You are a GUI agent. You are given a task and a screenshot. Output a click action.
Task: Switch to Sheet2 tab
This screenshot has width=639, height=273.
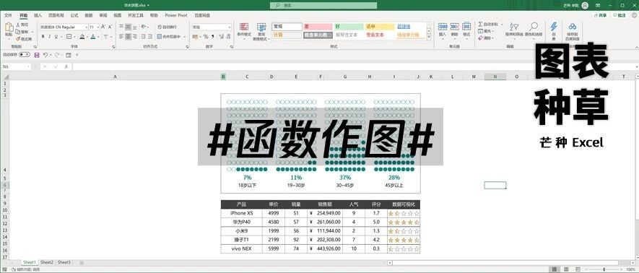pos(47,262)
